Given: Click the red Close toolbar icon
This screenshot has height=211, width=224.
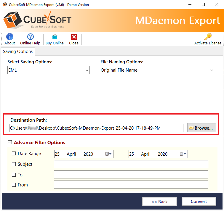Looking at the screenshot, I should pos(74,37).
